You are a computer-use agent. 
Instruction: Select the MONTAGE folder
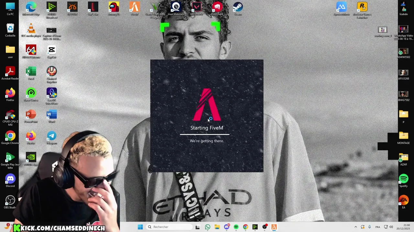(403, 138)
